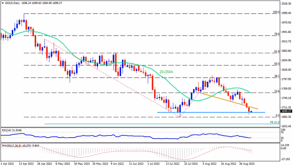This screenshot has width=293, height=167.
Task: Select the 13 Apr 2022 date label
Action: tap(26, 164)
